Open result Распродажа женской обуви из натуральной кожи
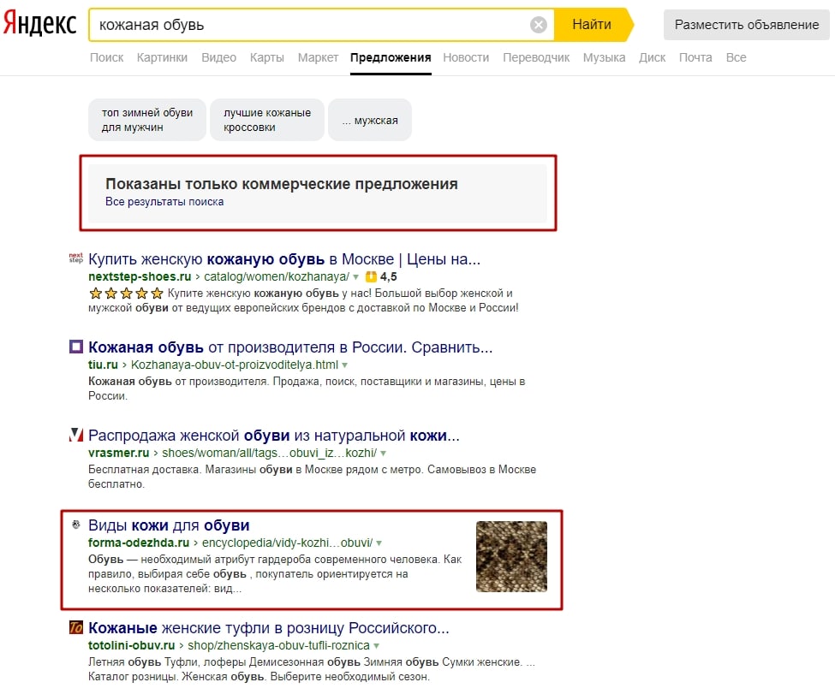835x694 pixels. pyautogui.click(x=274, y=436)
